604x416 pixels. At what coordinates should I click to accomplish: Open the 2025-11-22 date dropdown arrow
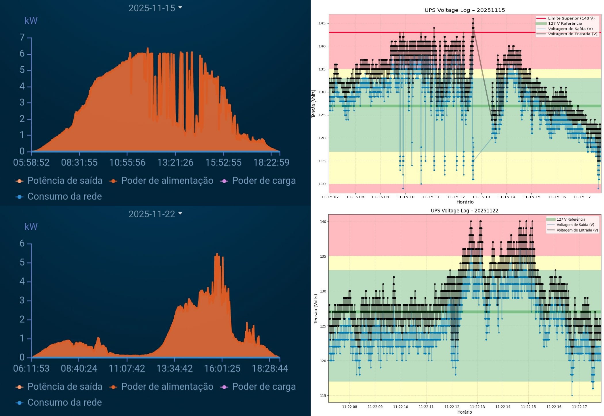click(180, 213)
